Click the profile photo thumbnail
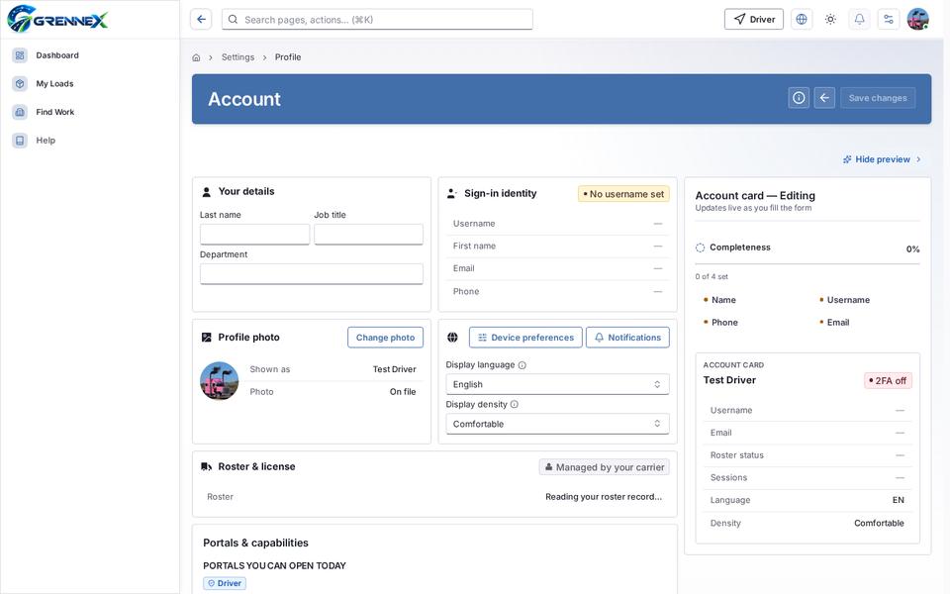 [x=220, y=380]
